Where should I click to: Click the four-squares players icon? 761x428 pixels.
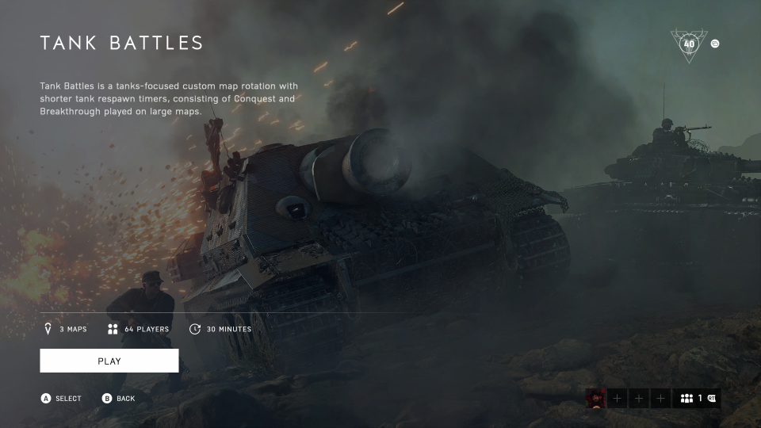click(113, 329)
